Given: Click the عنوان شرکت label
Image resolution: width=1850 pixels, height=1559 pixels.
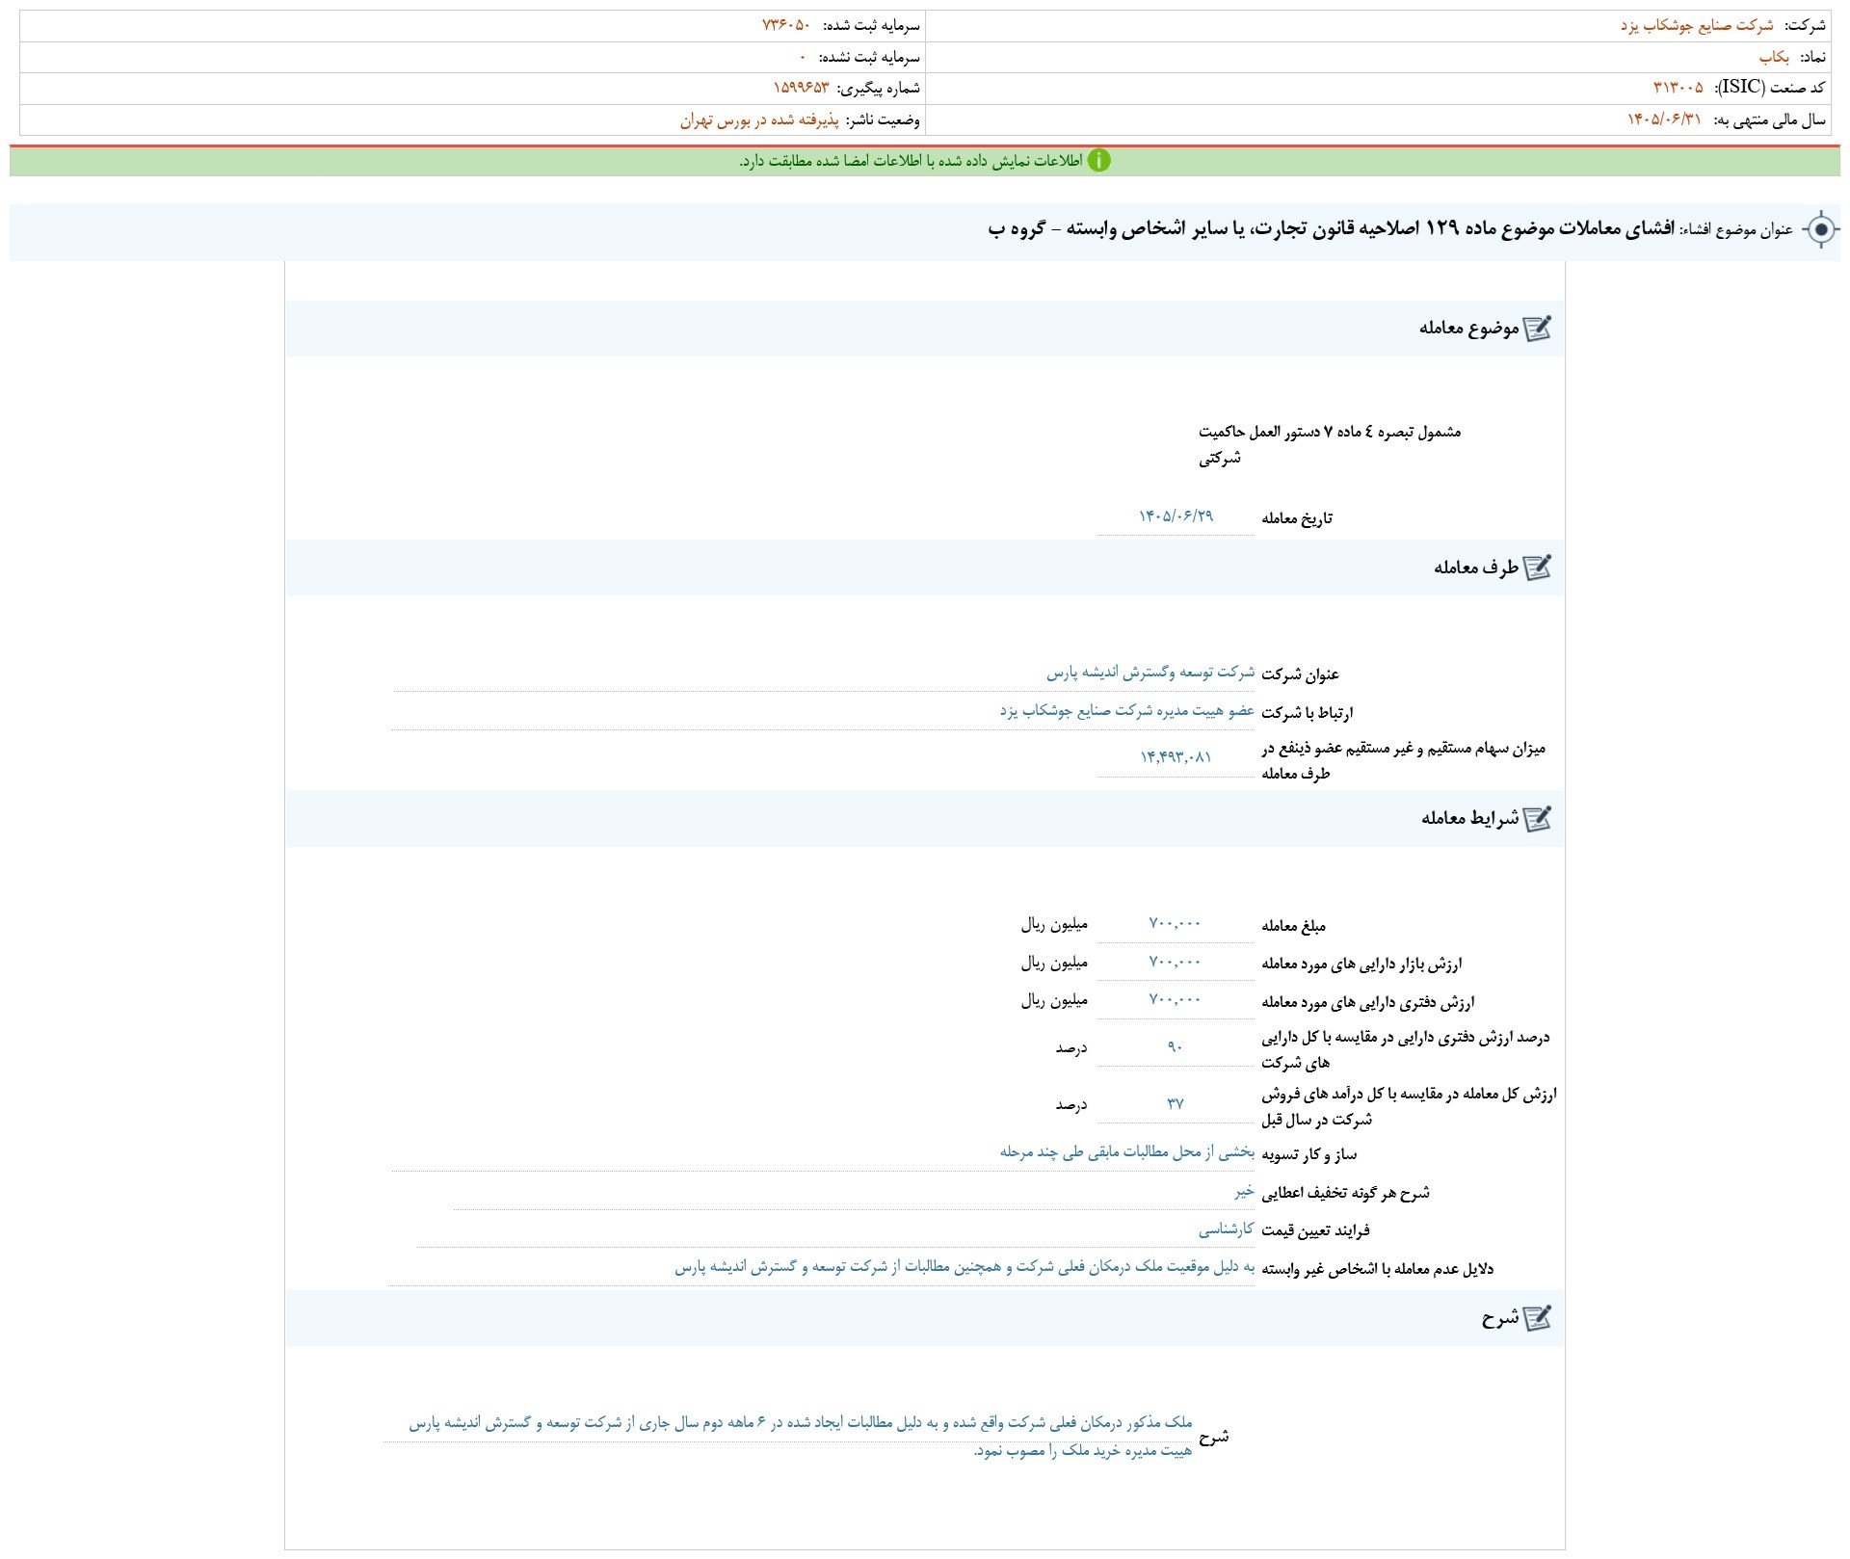Looking at the screenshot, I should (1301, 674).
